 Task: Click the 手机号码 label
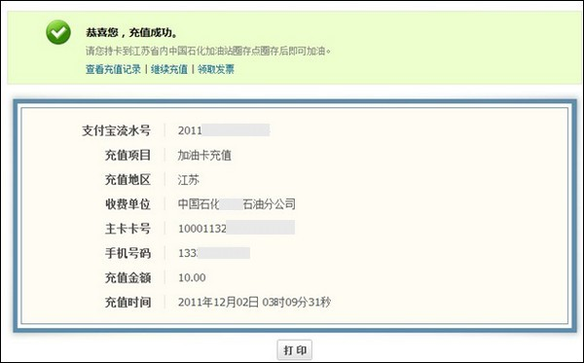pyautogui.click(x=128, y=253)
